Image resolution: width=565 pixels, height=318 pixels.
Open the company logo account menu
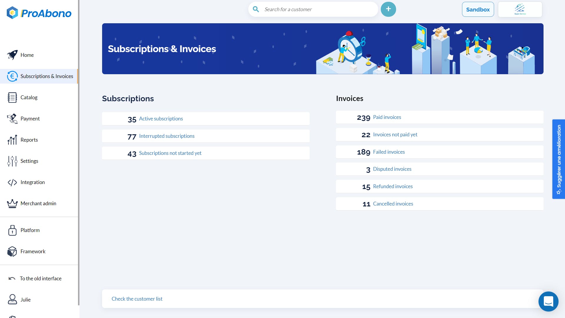click(520, 9)
